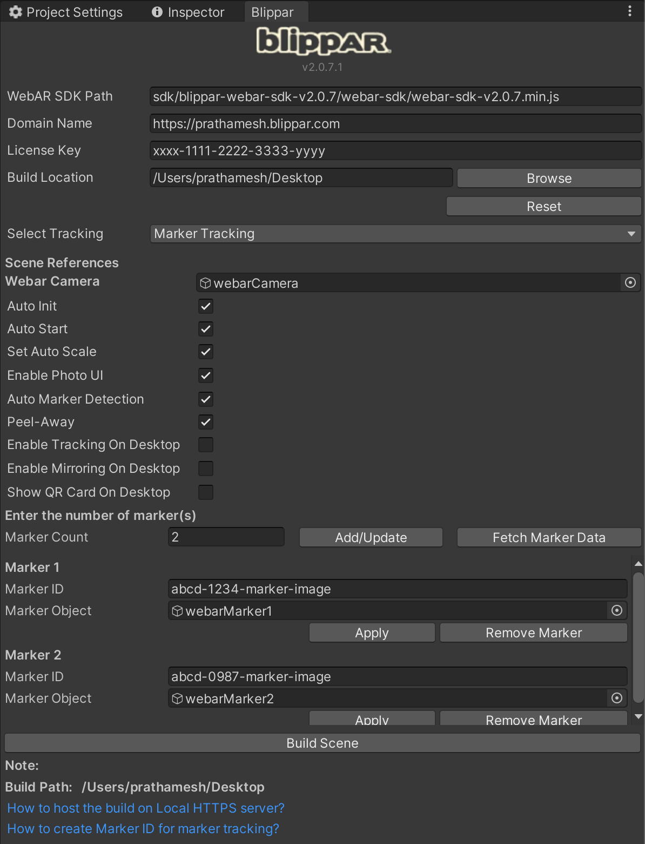This screenshot has height=844, width=645.
Task: Open object picker for Webar Camera field
Action: pyautogui.click(x=630, y=283)
